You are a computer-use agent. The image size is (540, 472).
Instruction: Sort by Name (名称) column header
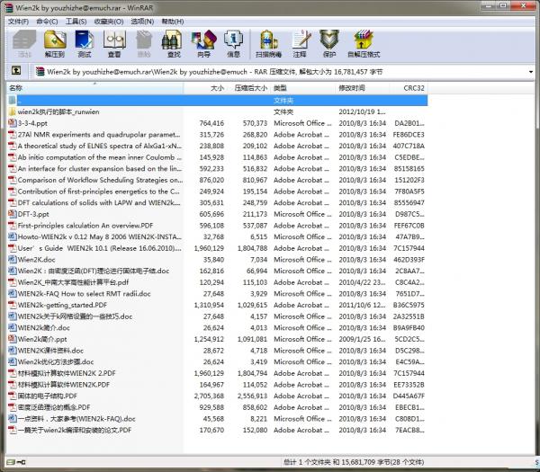click(95, 88)
